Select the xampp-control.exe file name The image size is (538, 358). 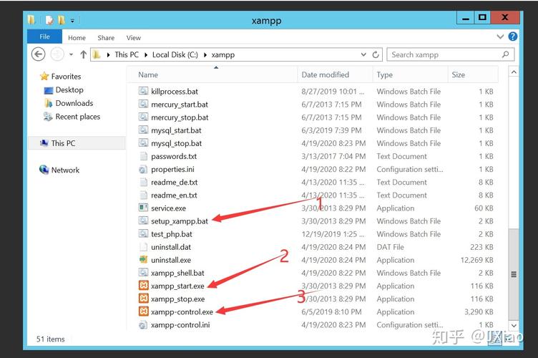(x=182, y=311)
